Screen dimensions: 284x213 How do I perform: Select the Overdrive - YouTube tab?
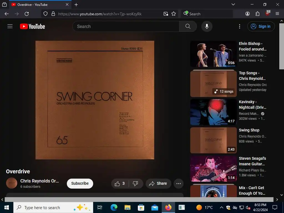pyautogui.click(x=40, y=5)
